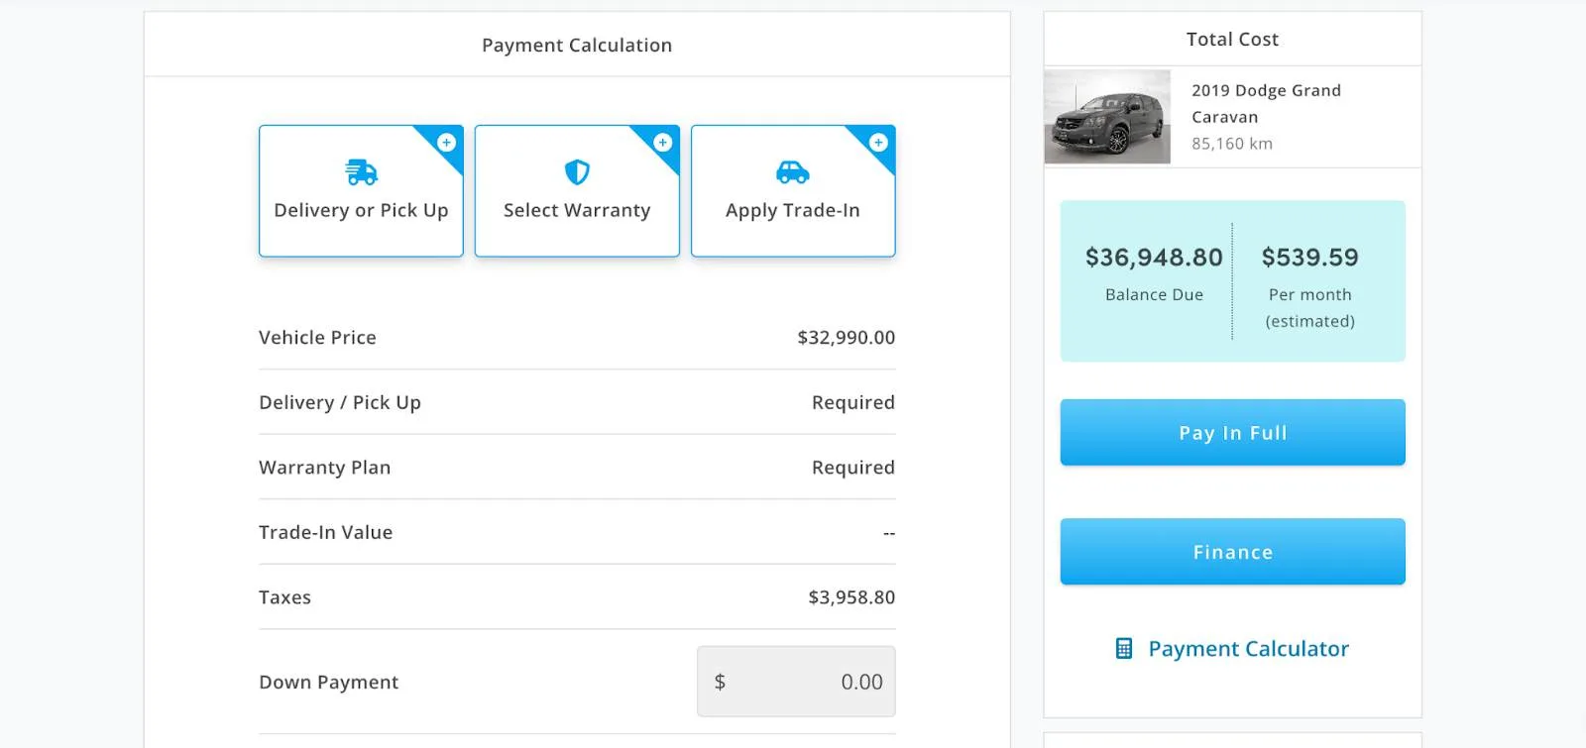Image resolution: width=1586 pixels, height=748 pixels.
Task: Click plus badge on Select Warranty card
Action: coord(663,143)
